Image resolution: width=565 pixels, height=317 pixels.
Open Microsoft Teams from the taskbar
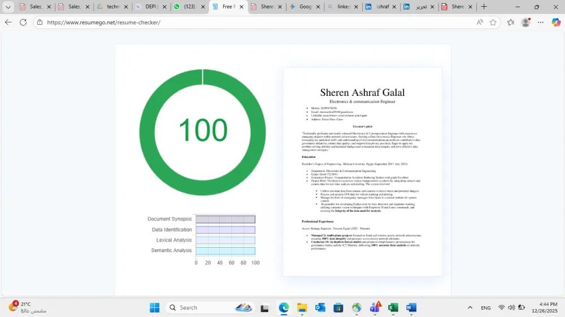(375, 307)
